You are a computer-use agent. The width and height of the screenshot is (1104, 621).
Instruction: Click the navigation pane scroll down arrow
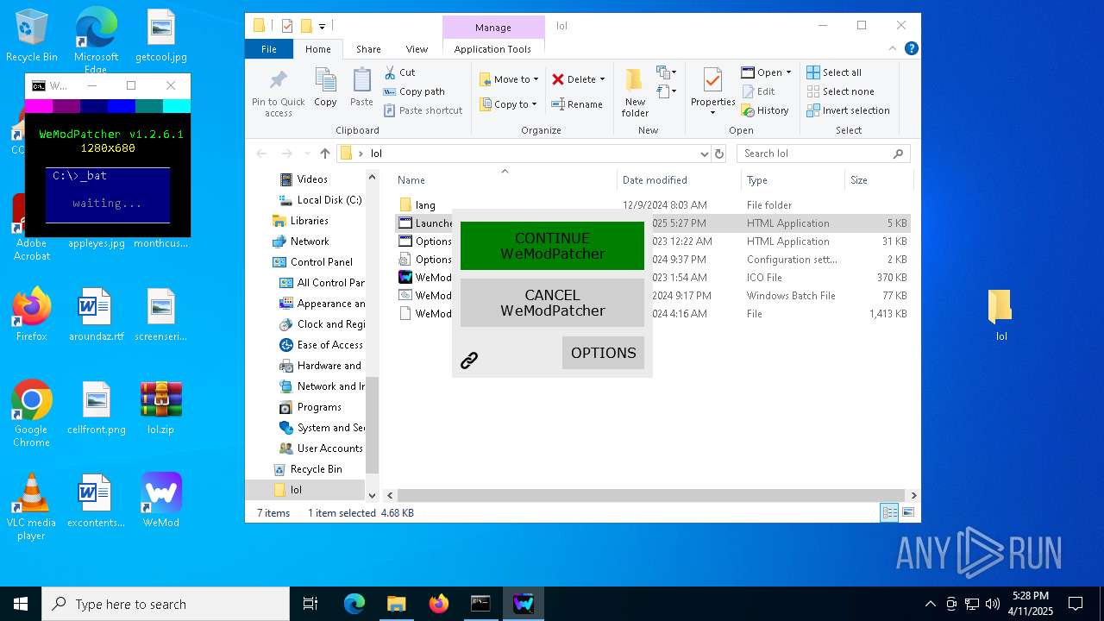coord(373,496)
